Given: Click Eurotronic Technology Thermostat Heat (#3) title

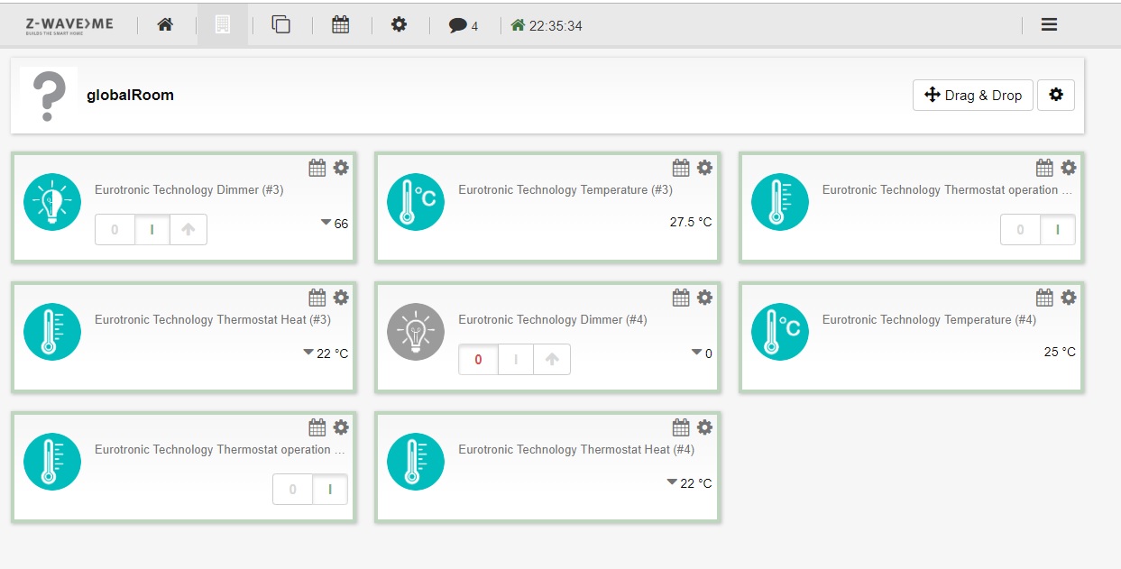Looking at the screenshot, I should coord(213,320).
